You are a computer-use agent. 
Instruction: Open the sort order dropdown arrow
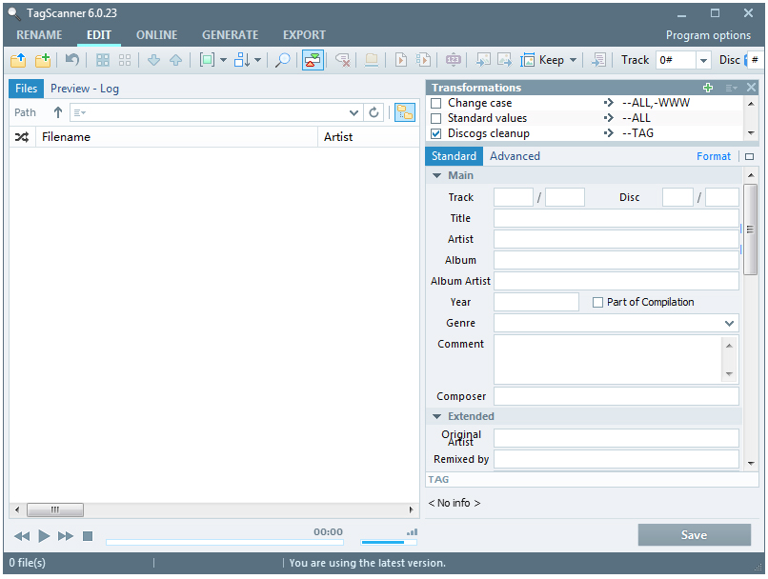pos(257,60)
